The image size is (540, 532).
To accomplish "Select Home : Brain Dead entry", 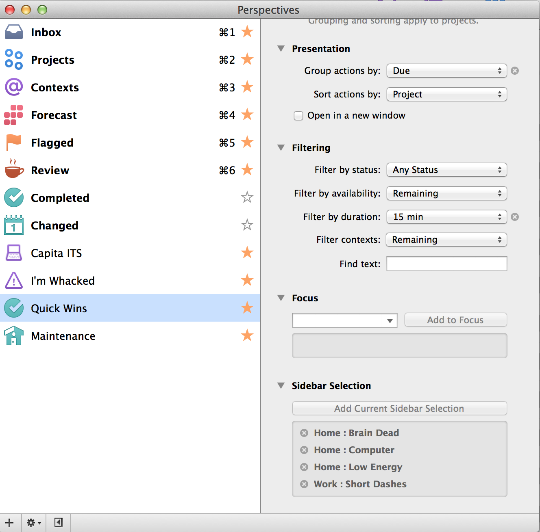I will coord(356,433).
